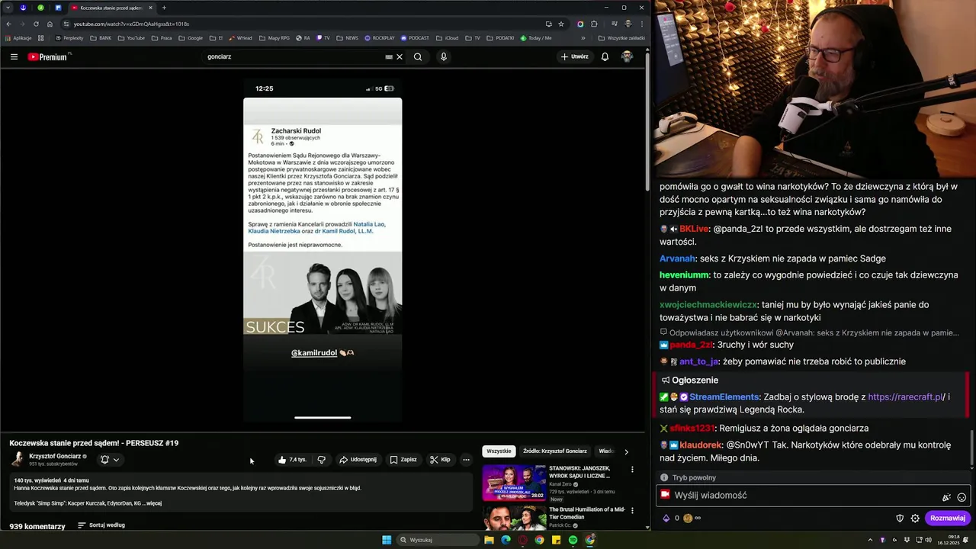
Task: Start voice search with the microphone
Action: pos(444,56)
